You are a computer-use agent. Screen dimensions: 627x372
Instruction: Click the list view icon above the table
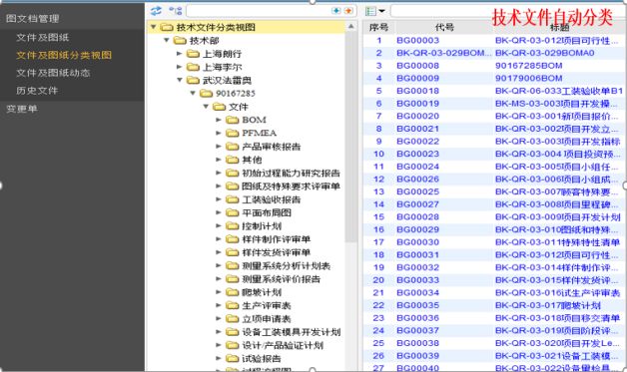(x=370, y=11)
